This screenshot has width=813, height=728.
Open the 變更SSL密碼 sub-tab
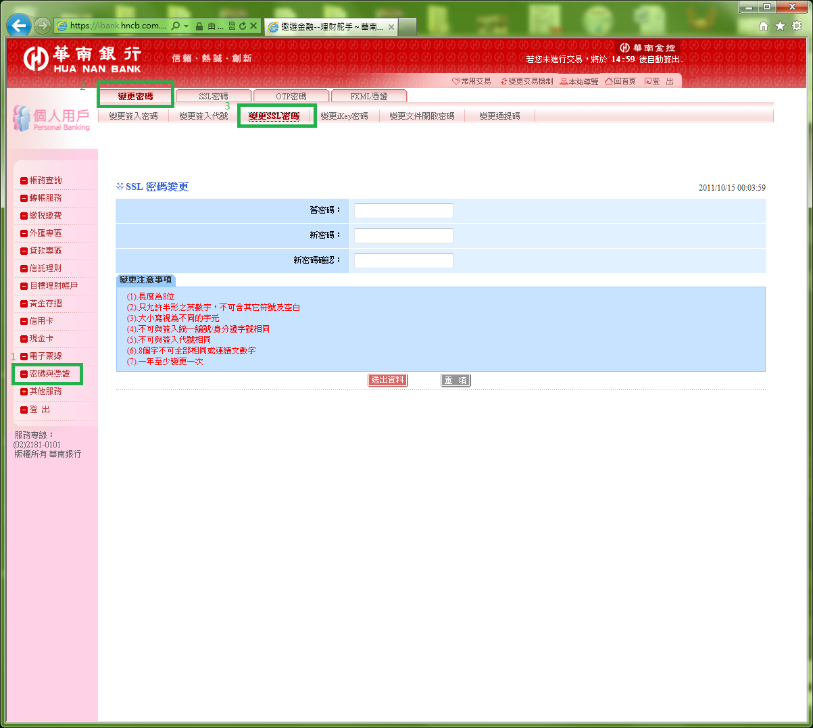(x=274, y=116)
